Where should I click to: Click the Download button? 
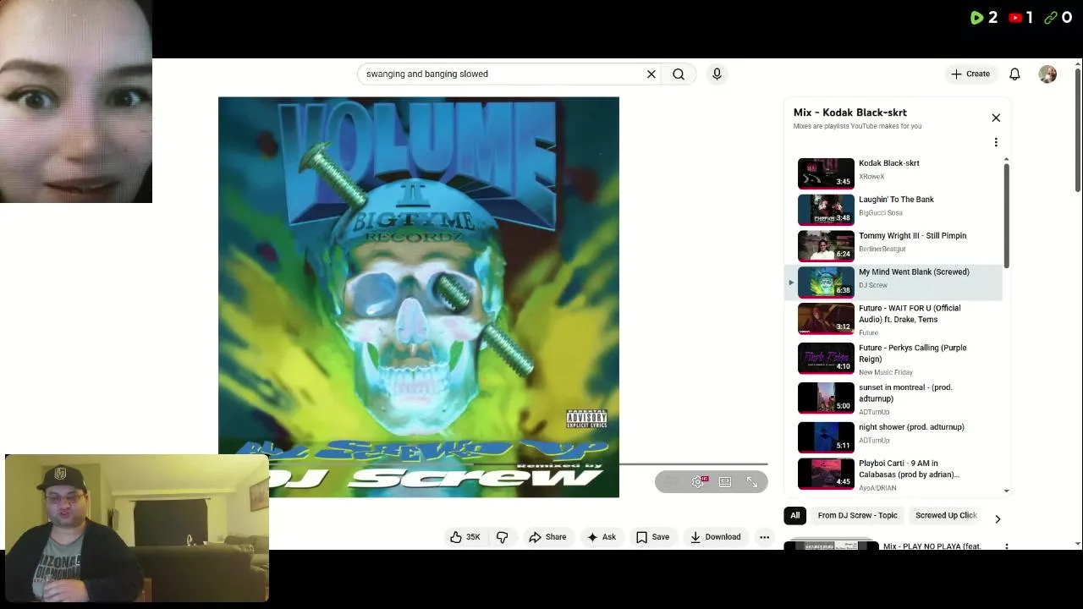(715, 537)
